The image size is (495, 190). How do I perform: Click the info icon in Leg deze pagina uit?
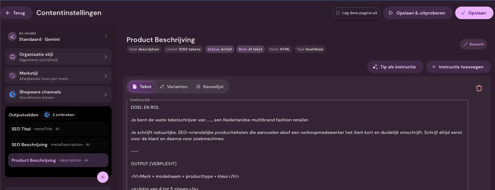click(x=338, y=13)
